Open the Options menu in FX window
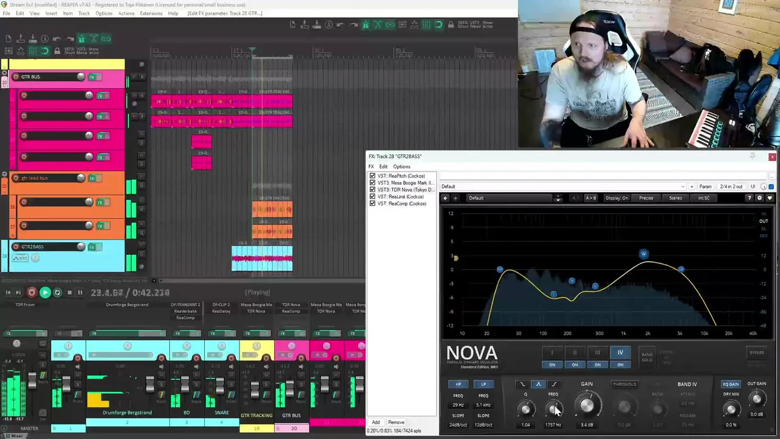The width and height of the screenshot is (780, 439). [x=402, y=166]
